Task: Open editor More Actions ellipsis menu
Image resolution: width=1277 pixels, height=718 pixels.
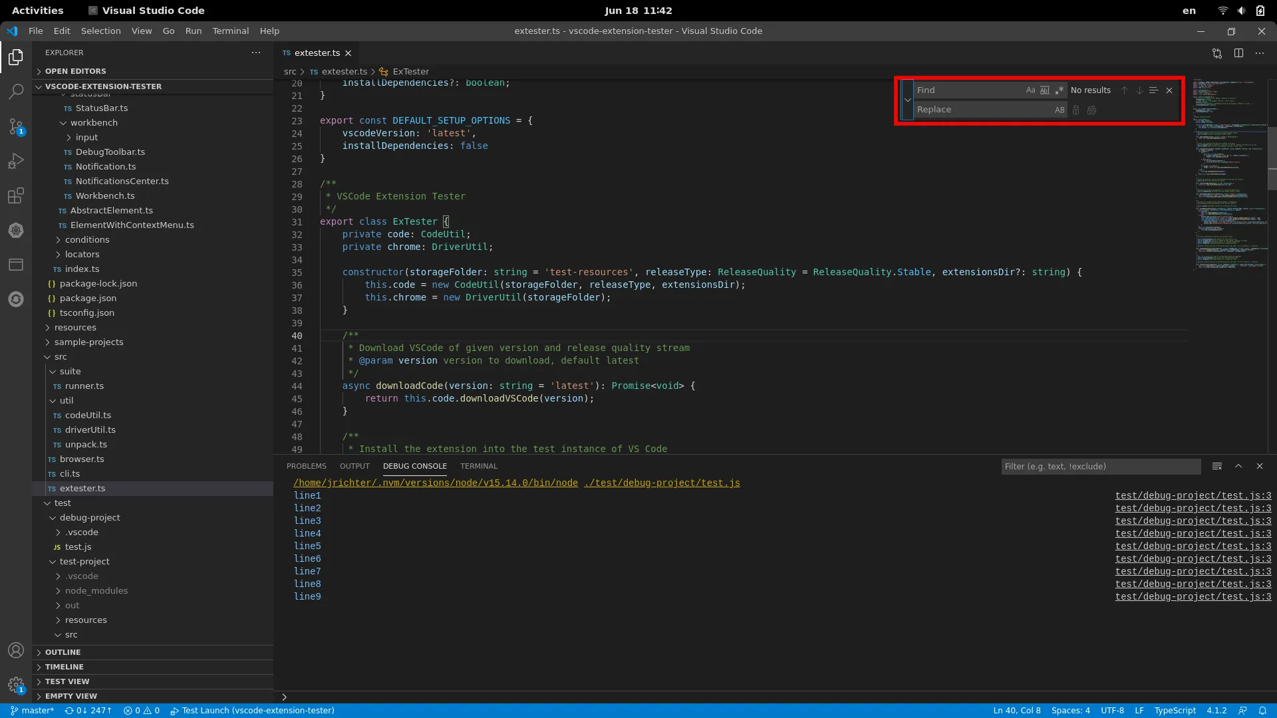Action: point(1260,53)
